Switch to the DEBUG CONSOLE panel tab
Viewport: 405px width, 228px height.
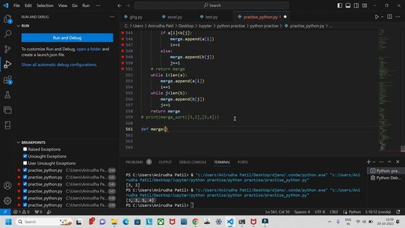click(x=192, y=162)
